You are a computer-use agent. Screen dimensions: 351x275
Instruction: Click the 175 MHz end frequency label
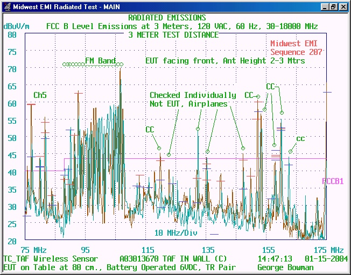(x=329, y=250)
